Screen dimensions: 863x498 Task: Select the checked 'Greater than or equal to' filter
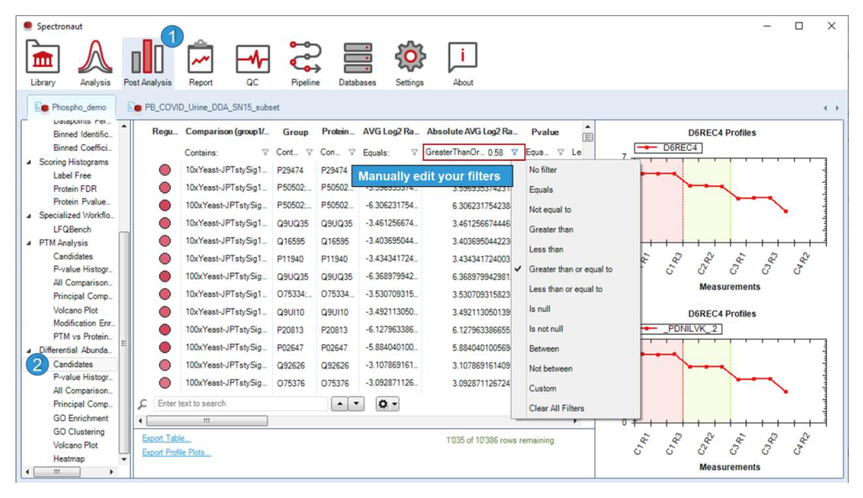tap(570, 269)
